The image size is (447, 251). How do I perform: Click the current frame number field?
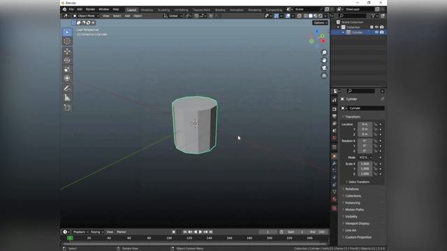point(268,232)
